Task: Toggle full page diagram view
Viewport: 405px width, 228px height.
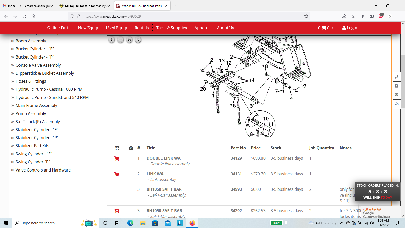Action: point(138,40)
